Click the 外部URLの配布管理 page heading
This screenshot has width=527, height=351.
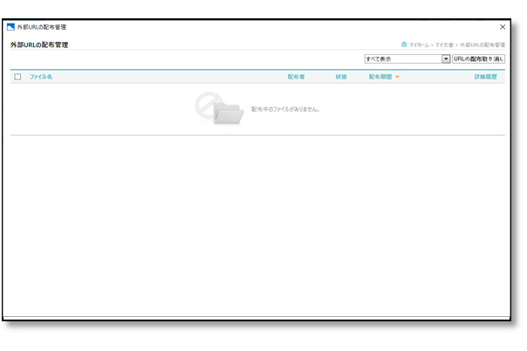click(38, 44)
